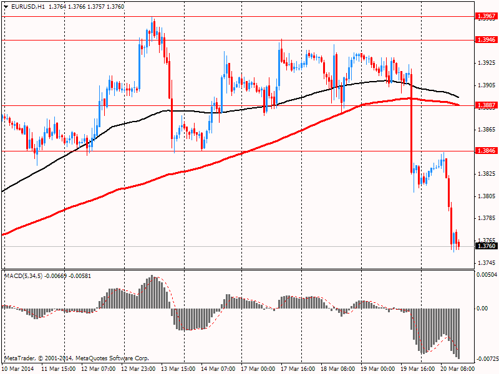Click the EURUSD,H1 symbol title text

click(x=27, y=7)
